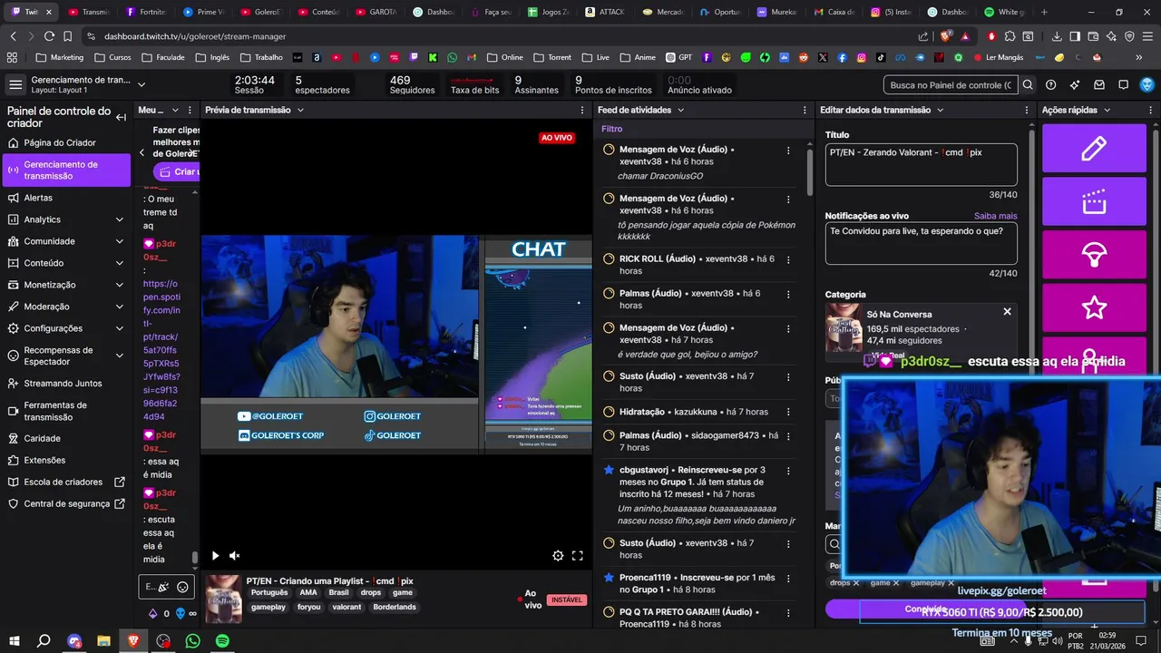The image size is (1161, 653).
Task: Open Extensões in the sidebar
Action: pyautogui.click(x=66, y=460)
